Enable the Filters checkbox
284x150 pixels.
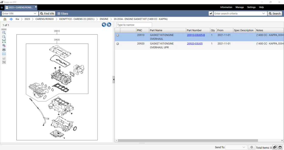59,13
